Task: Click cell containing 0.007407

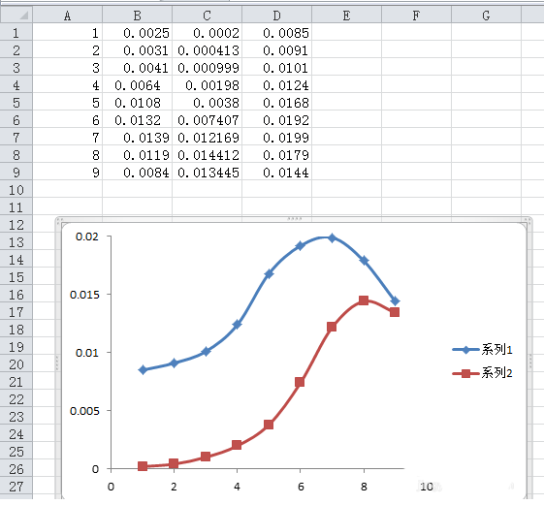Action: pyautogui.click(x=207, y=119)
